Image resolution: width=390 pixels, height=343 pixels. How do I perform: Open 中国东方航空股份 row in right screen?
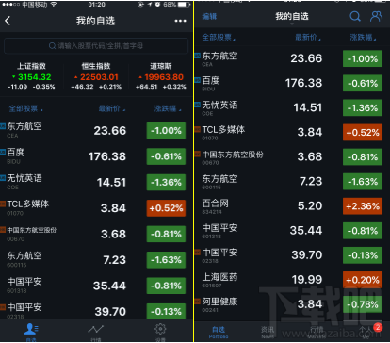click(292, 157)
